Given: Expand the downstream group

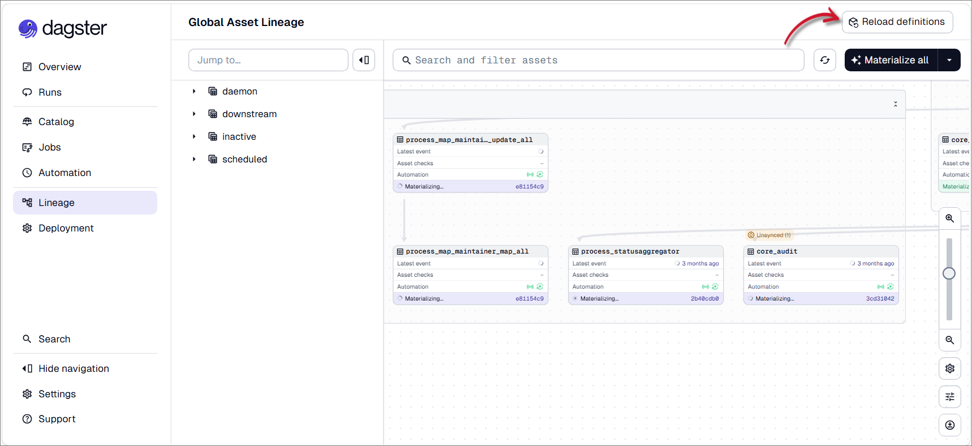Looking at the screenshot, I should (194, 114).
